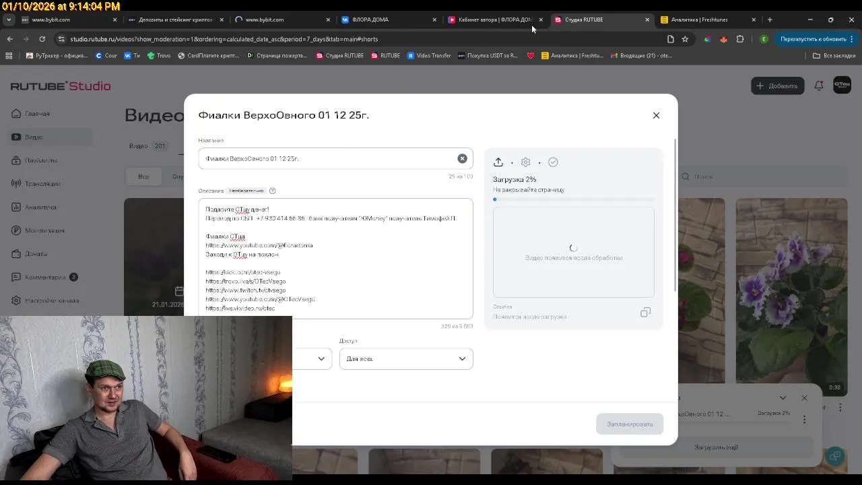The width and height of the screenshot is (862, 485).
Task: Open the Входящие (21) bookmark
Action: (641, 56)
